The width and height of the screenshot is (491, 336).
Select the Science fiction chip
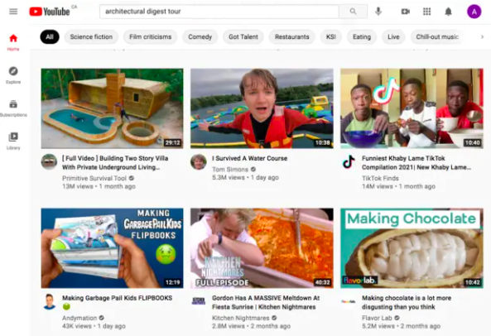91,36
